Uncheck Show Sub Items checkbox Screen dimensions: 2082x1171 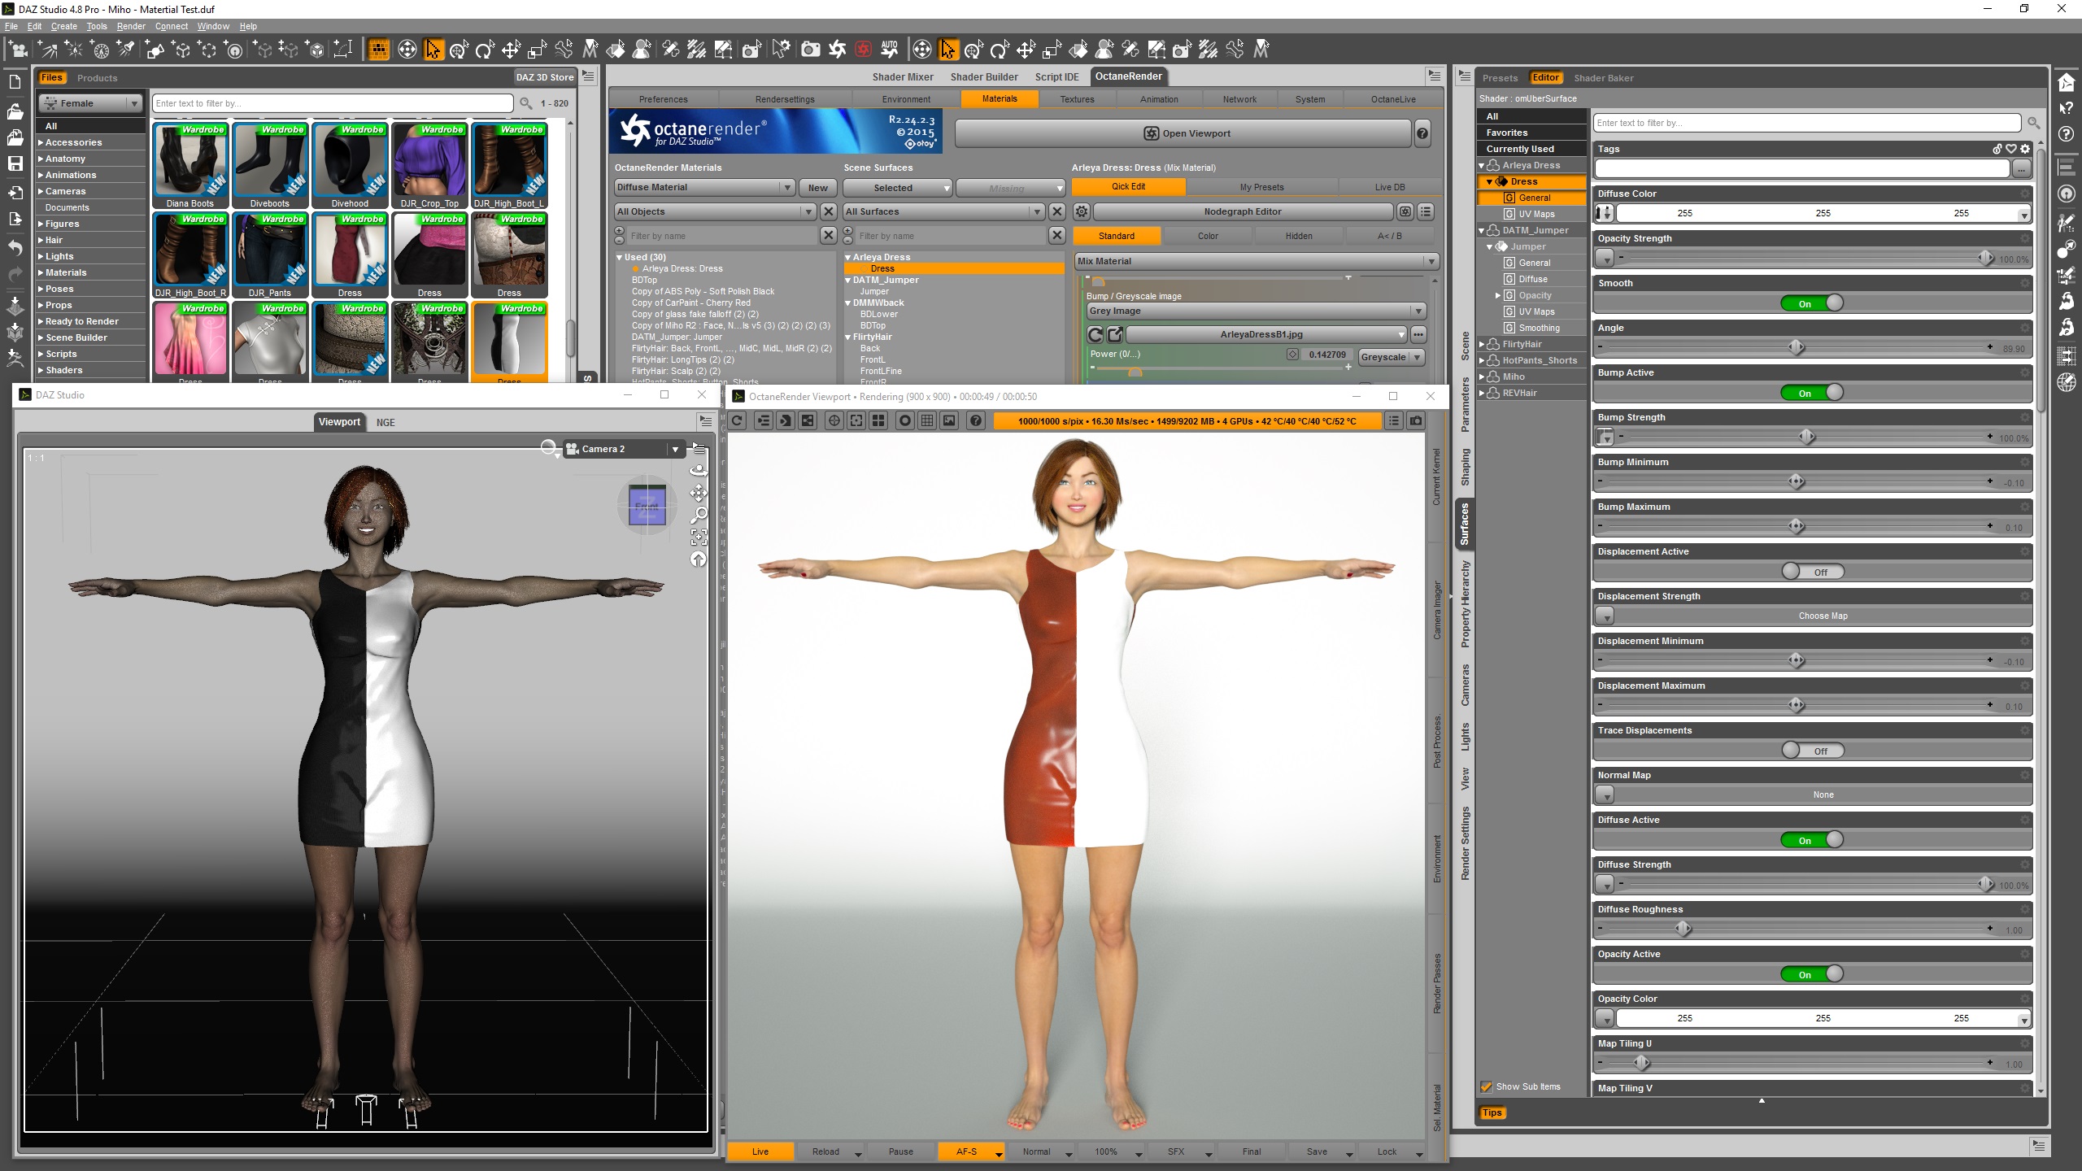(1487, 1086)
